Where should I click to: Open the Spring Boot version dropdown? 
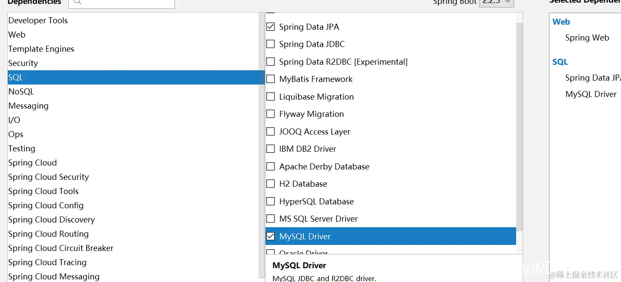coord(496,2)
